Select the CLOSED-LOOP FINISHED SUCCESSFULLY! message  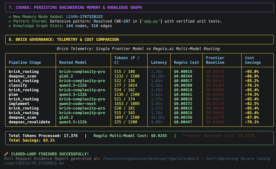point(50,154)
